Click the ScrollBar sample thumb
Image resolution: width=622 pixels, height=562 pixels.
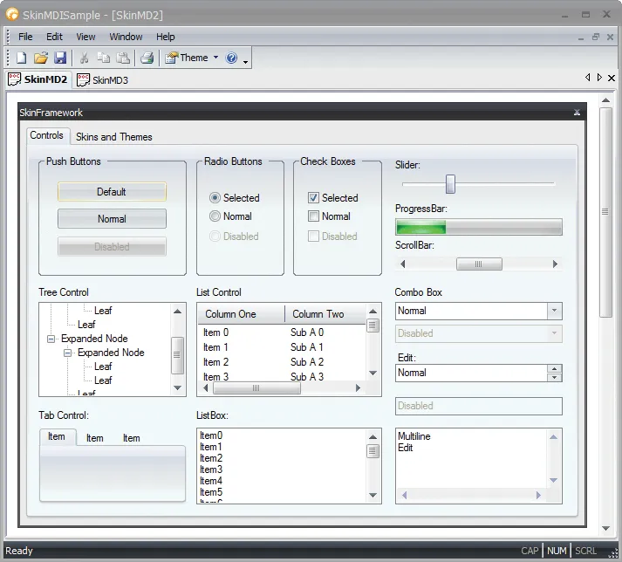coord(479,264)
